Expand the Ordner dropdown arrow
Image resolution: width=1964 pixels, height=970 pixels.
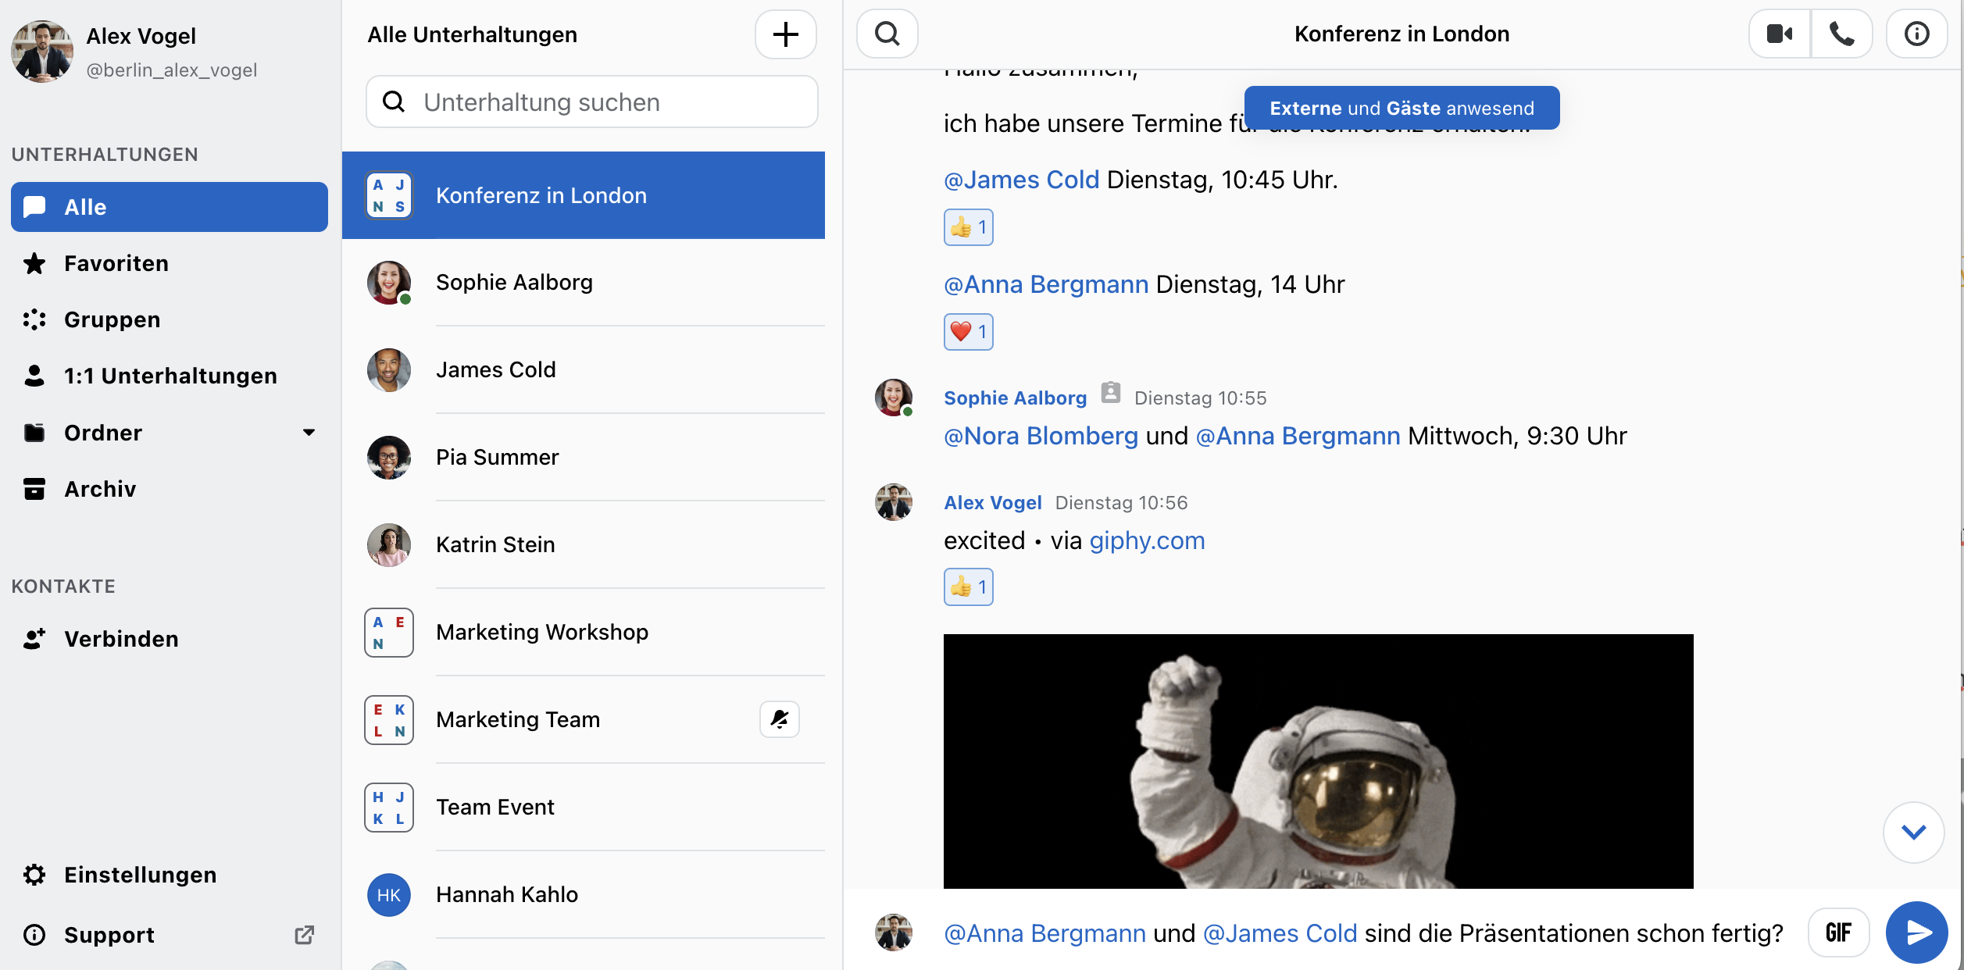tap(309, 433)
